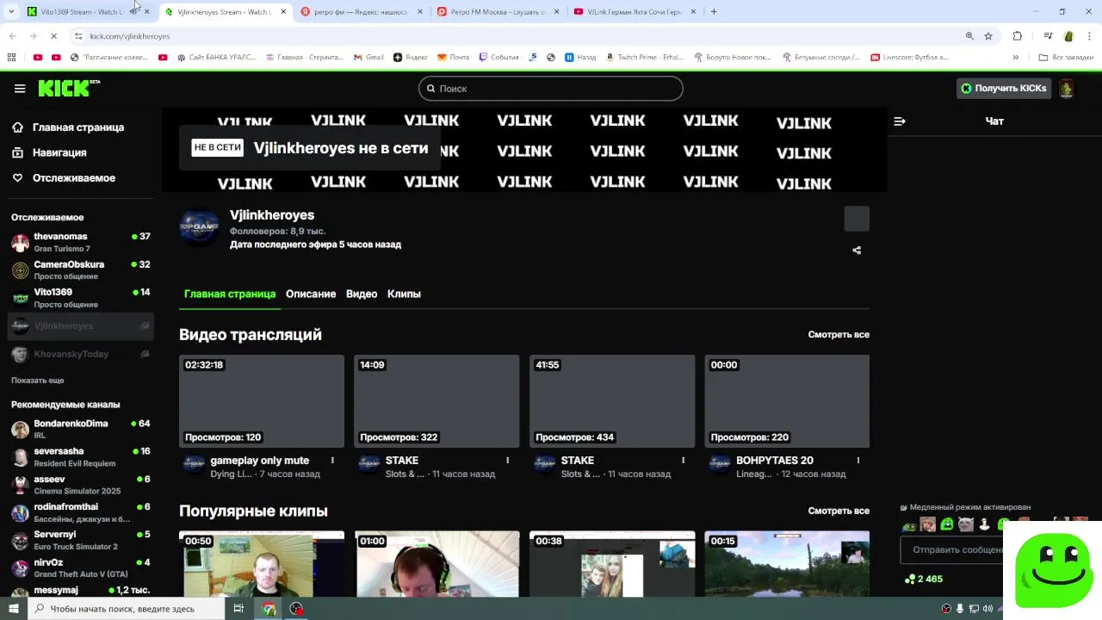Switch to the Главная страница channel tab
Image resolution: width=1102 pixels, height=620 pixels.
click(x=230, y=294)
